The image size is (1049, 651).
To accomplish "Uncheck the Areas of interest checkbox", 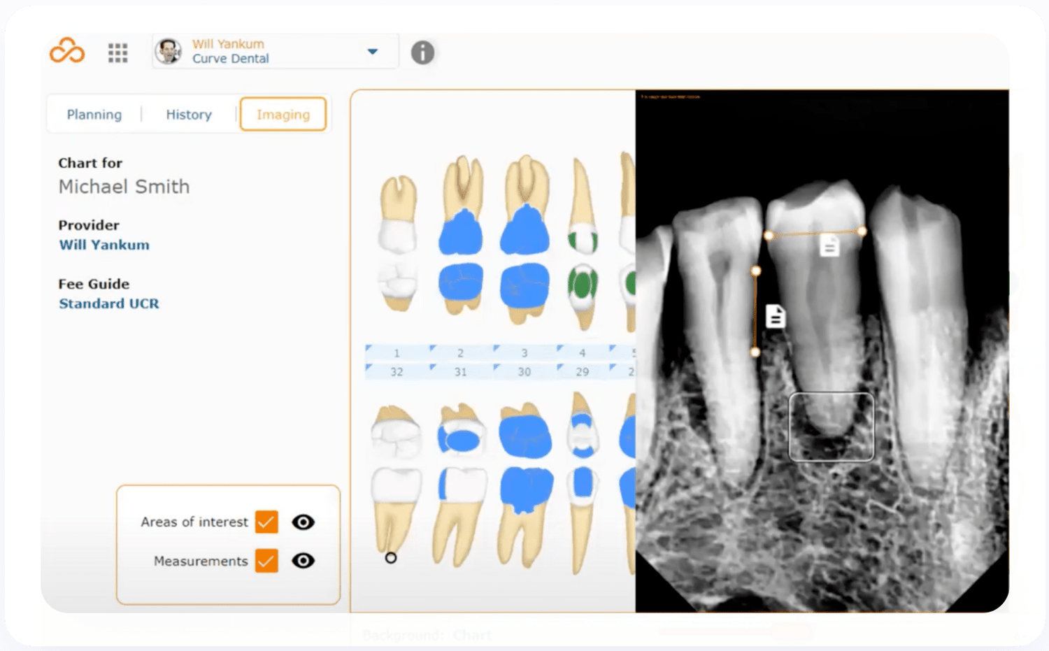I will (266, 522).
